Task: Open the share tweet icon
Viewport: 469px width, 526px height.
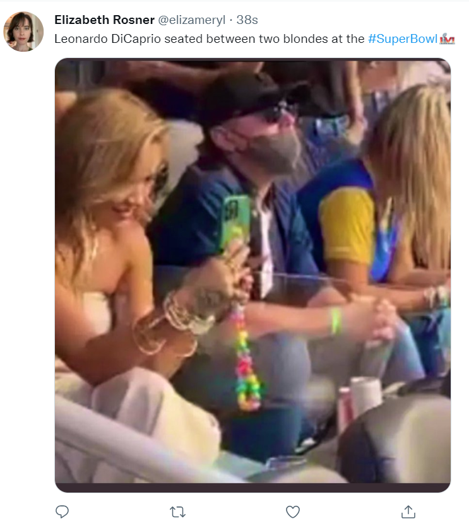Action: [408, 511]
